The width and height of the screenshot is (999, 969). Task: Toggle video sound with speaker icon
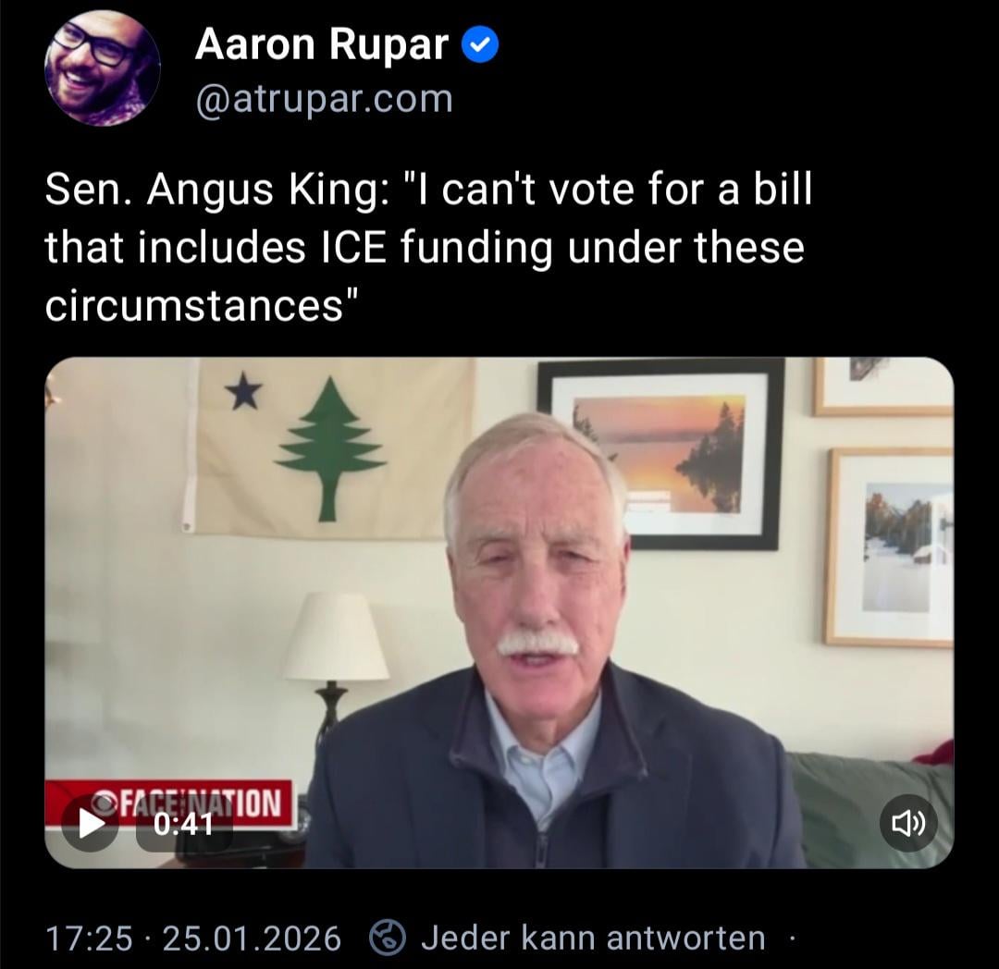pyautogui.click(x=908, y=823)
